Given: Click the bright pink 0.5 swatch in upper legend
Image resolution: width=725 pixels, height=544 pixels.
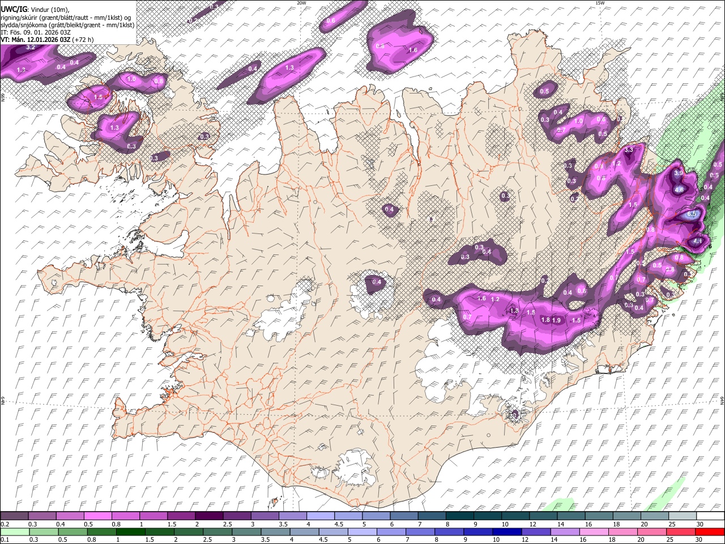Looking at the screenshot, I should [98, 516].
